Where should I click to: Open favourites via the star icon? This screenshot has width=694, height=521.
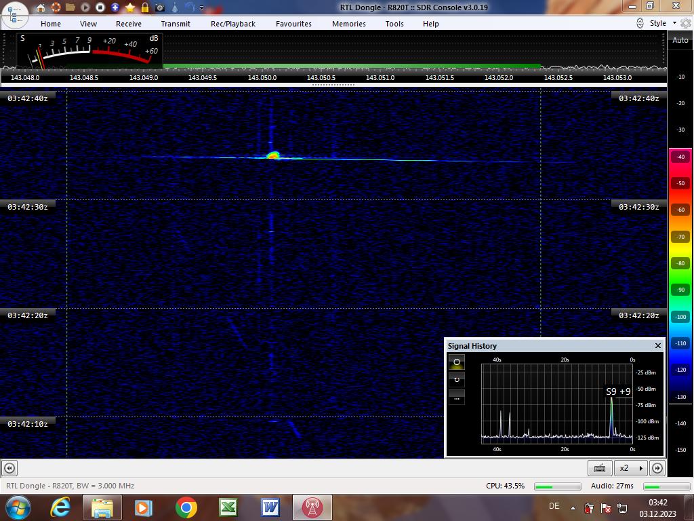(130, 7)
